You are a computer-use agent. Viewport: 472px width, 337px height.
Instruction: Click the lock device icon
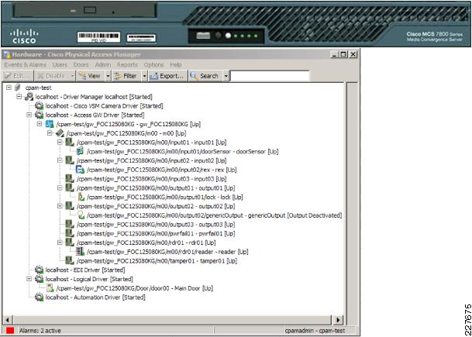(81, 197)
